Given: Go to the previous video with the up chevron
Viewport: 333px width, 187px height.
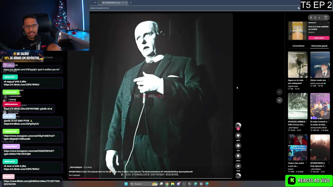Looking at the screenshot, I should pos(279,92).
